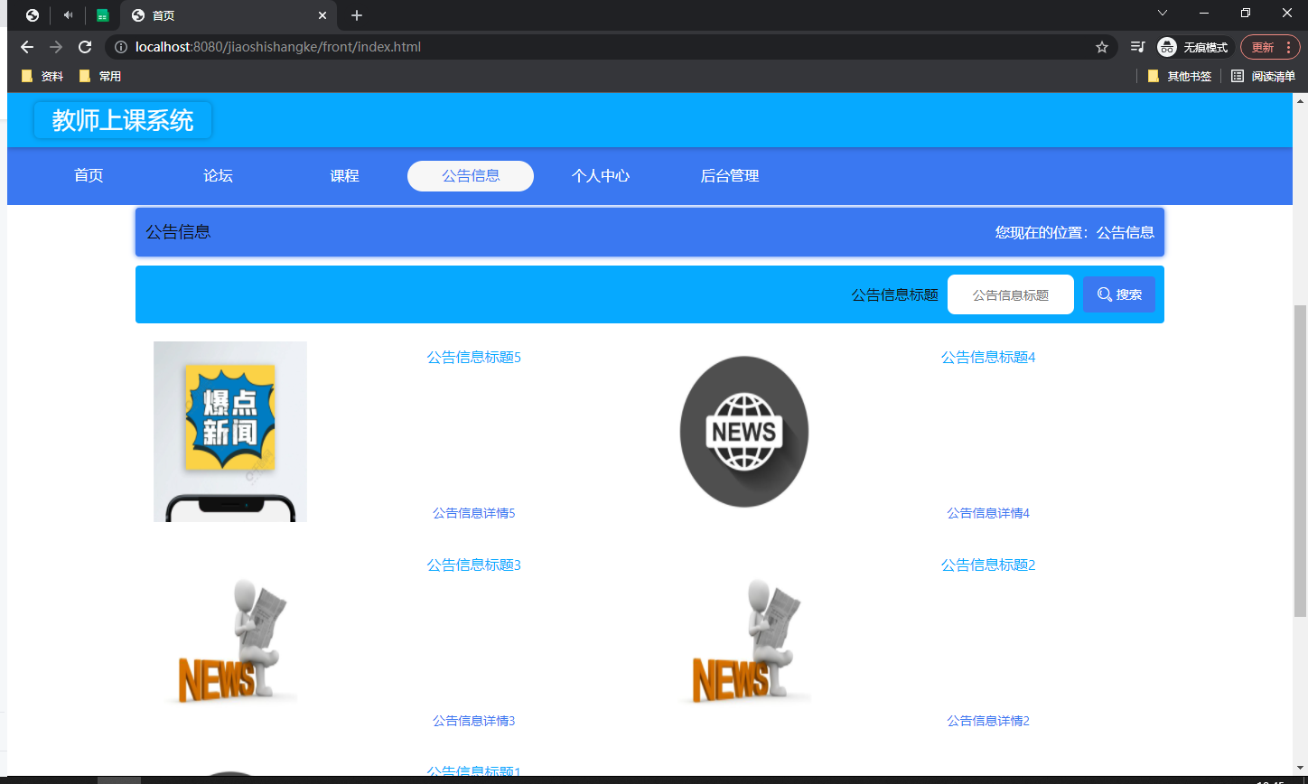Image resolution: width=1308 pixels, height=784 pixels.
Task: Click the browser forward arrow
Action: click(x=56, y=47)
